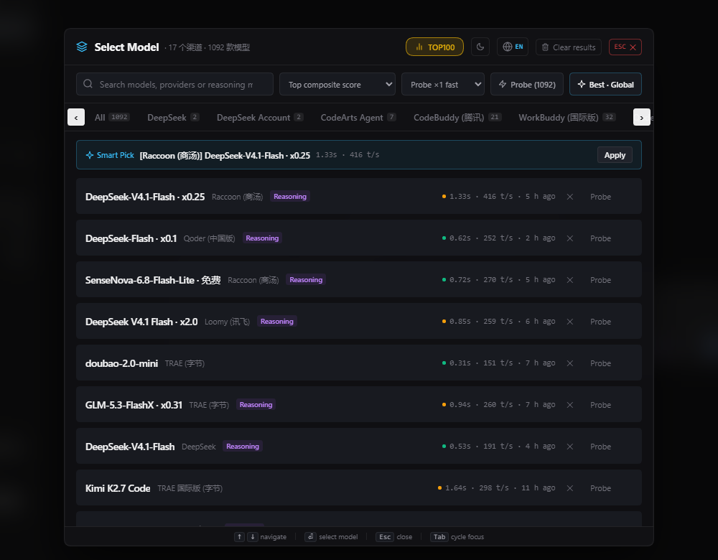Remove probe result for GLM-5.3-FlashX
Screen dimensions: 718x560
[x=570, y=405]
